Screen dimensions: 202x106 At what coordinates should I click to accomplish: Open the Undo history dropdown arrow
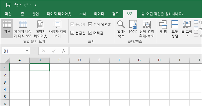click(x=21, y=5)
